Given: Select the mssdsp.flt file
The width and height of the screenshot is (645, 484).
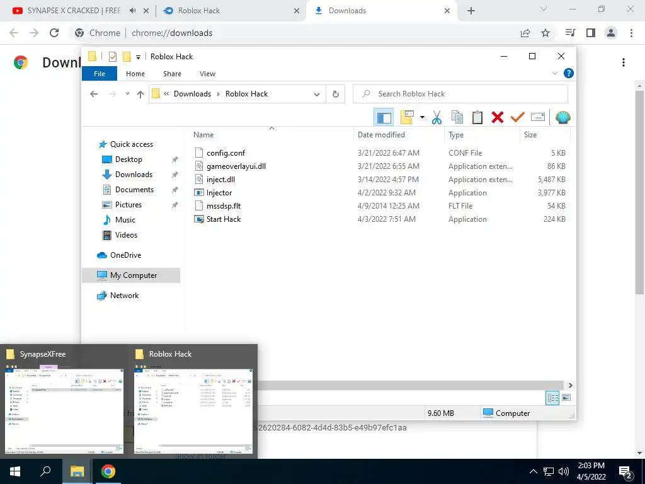Looking at the screenshot, I should click(x=224, y=206).
